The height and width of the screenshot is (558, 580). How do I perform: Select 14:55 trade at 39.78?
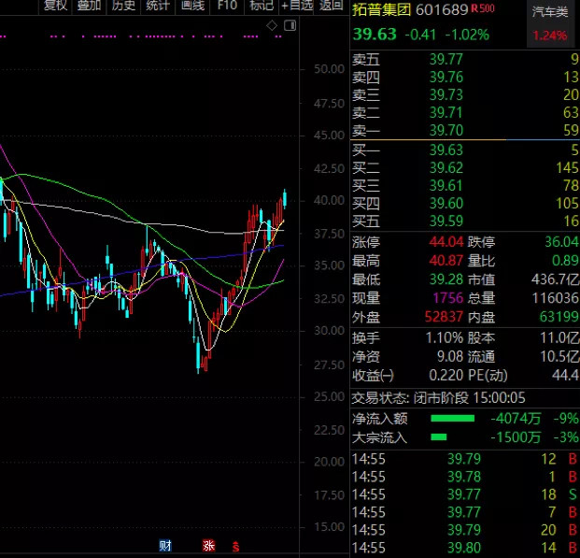(464, 477)
